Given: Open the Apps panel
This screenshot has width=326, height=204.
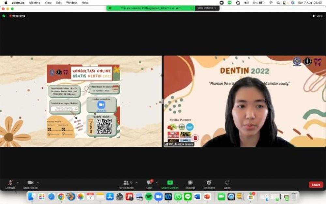Looking at the screenshot, I should pos(227,183).
